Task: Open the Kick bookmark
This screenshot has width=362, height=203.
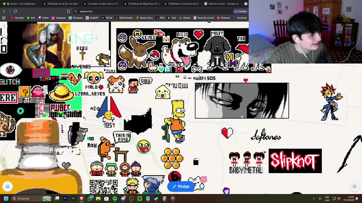Action: (x=31, y=18)
